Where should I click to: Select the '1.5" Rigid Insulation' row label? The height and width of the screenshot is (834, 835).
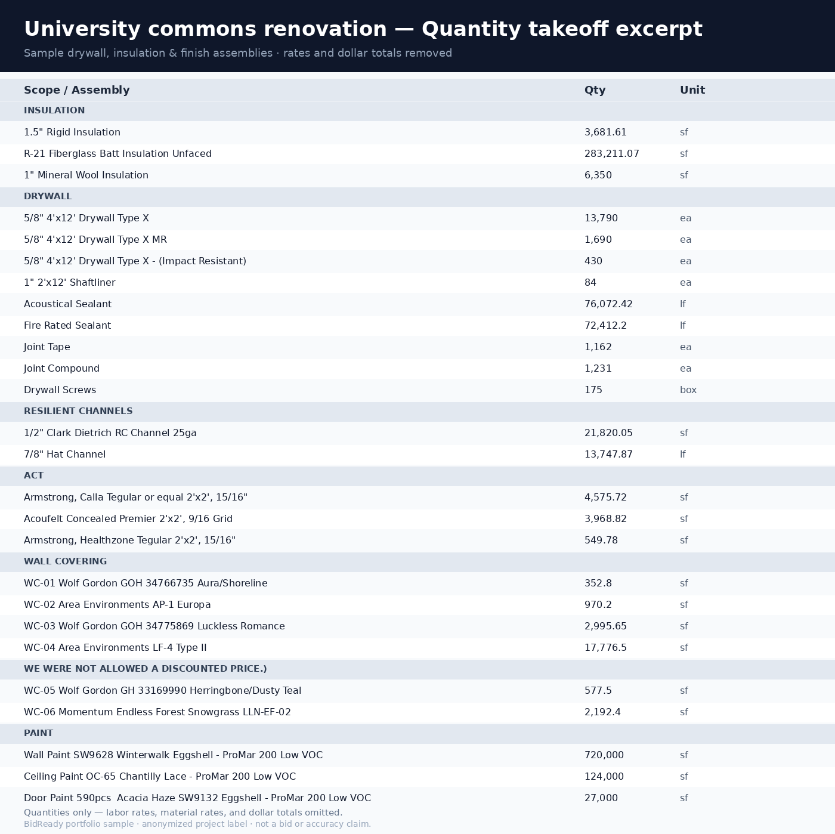coord(72,132)
